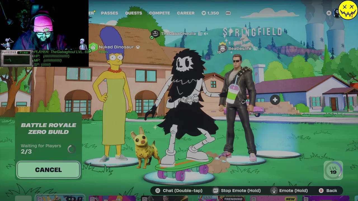
Task: Switch to the COMPETE tab
Action: (x=159, y=13)
